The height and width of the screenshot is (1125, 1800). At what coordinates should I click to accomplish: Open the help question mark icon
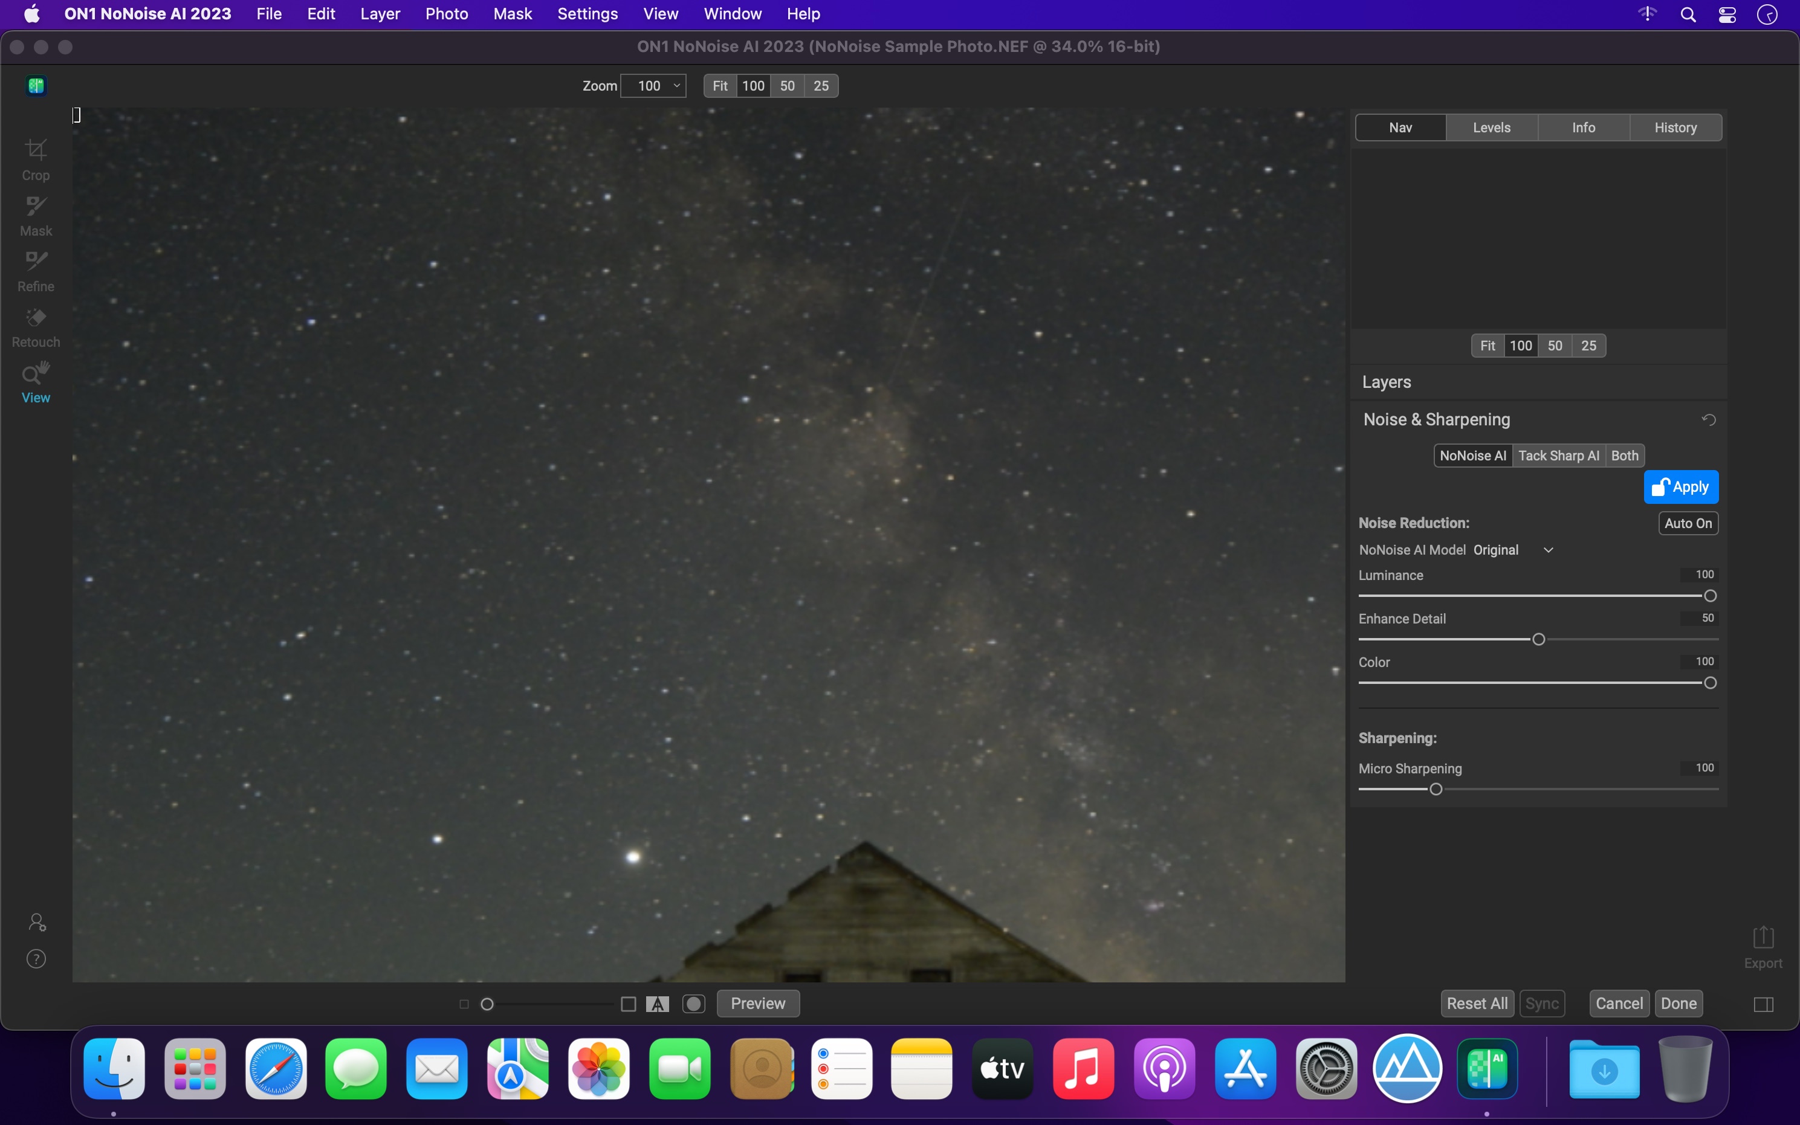click(x=36, y=958)
